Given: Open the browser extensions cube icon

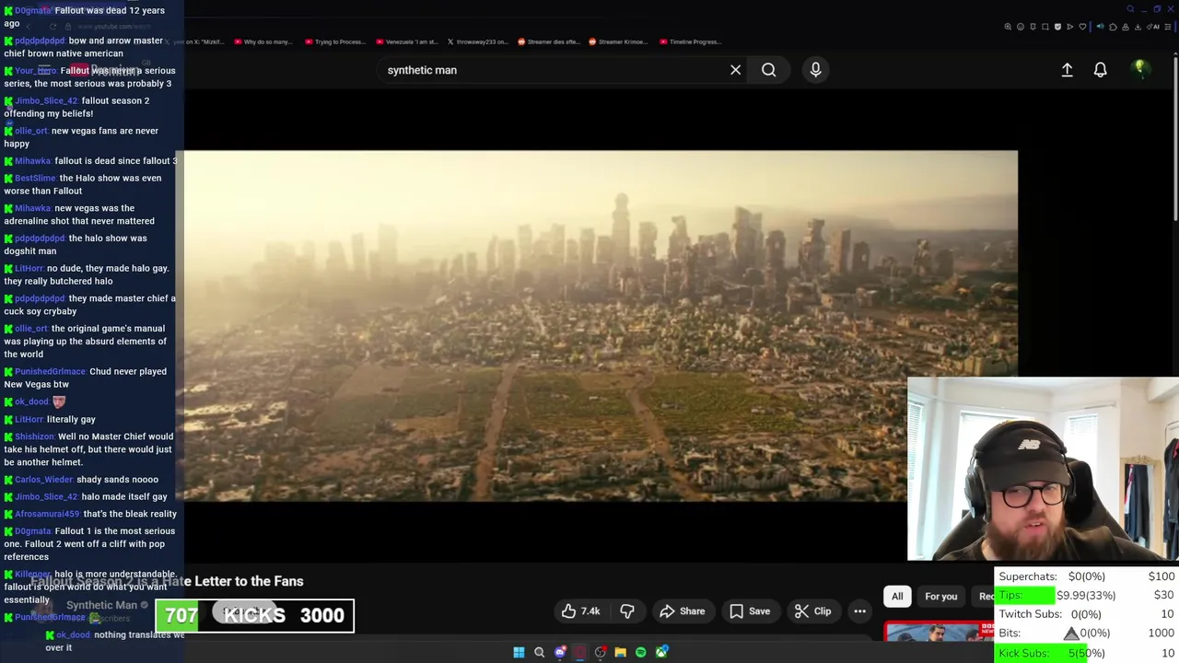Looking at the screenshot, I should pyautogui.click(x=1113, y=27).
